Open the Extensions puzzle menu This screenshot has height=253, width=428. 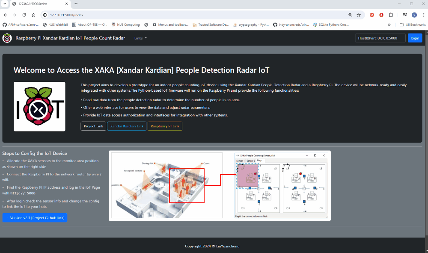[391, 15]
